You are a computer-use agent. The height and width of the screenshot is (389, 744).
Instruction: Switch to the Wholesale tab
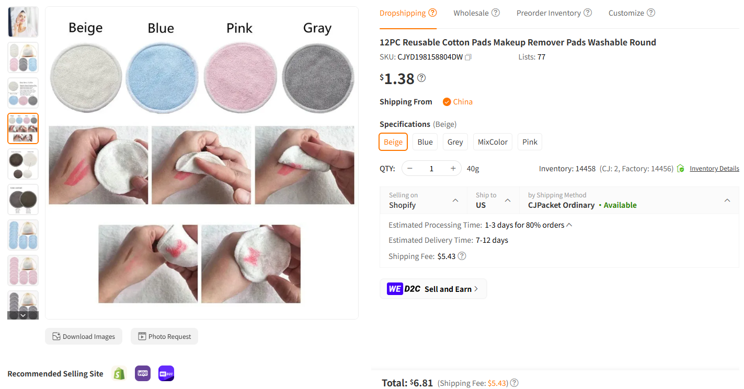click(x=471, y=13)
